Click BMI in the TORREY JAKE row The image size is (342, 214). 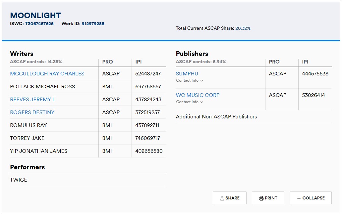pos(107,138)
